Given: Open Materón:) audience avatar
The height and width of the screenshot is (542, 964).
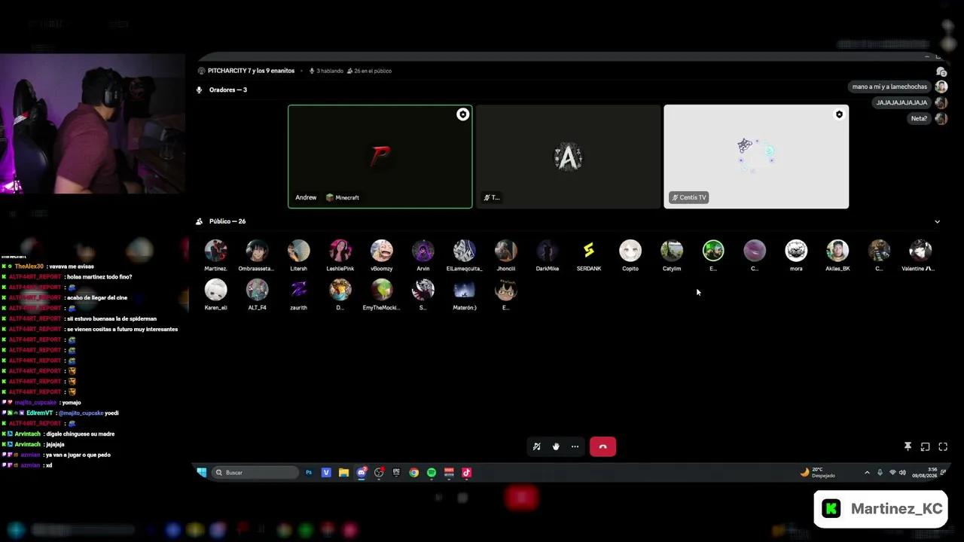Looking at the screenshot, I should [464, 290].
